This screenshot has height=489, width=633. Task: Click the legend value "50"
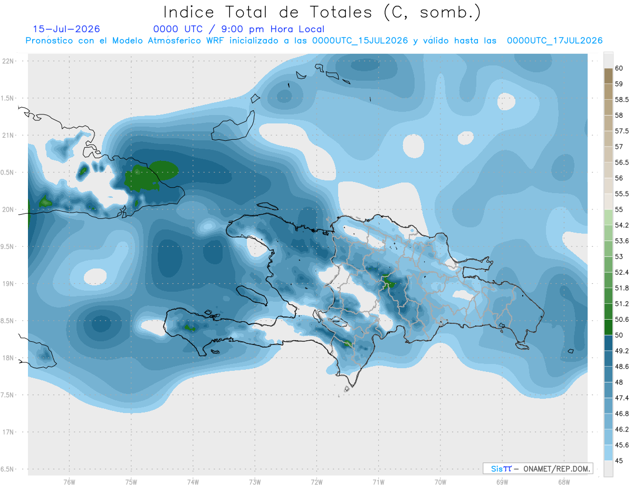coord(619,335)
